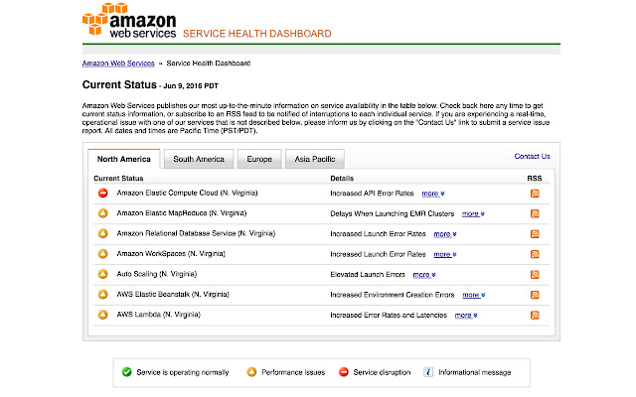Click the Increased API Error Rates text
Screen dimensions: 636x397
point(372,194)
